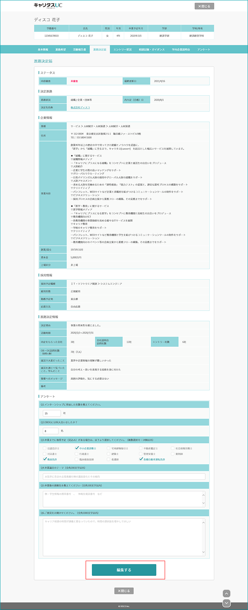
Task: Toggle the 司法書士 checkbox
Action: click(45, 454)
